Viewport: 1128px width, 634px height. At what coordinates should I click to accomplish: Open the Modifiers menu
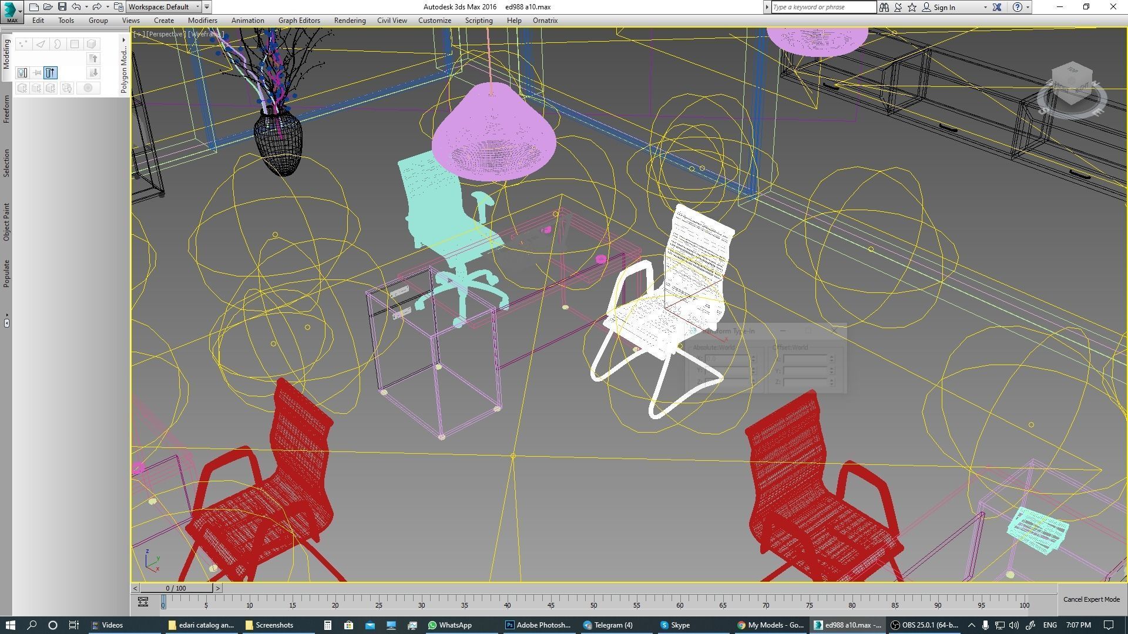(203, 21)
